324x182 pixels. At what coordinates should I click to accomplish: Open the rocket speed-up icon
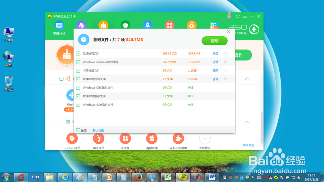(147, 25)
